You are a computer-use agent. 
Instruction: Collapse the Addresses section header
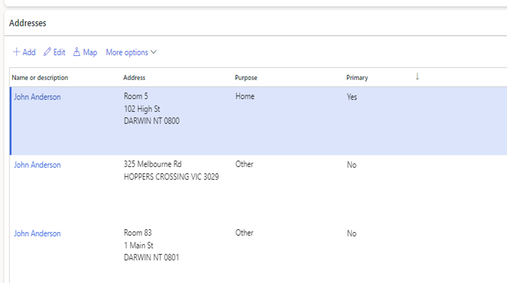[28, 23]
